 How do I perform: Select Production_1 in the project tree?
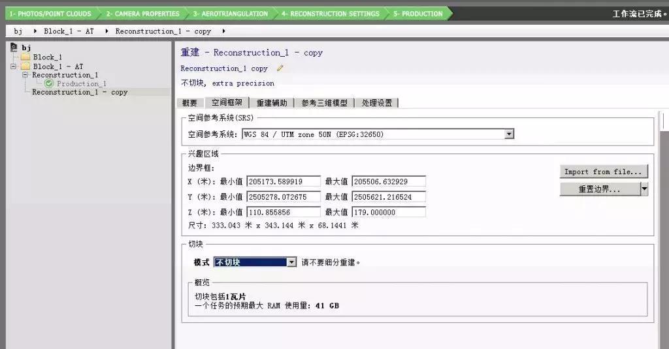pos(82,83)
